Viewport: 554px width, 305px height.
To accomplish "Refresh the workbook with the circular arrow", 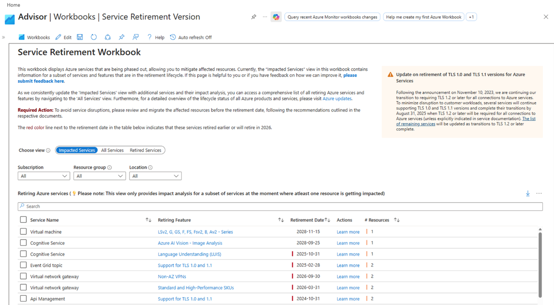I will (94, 37).
